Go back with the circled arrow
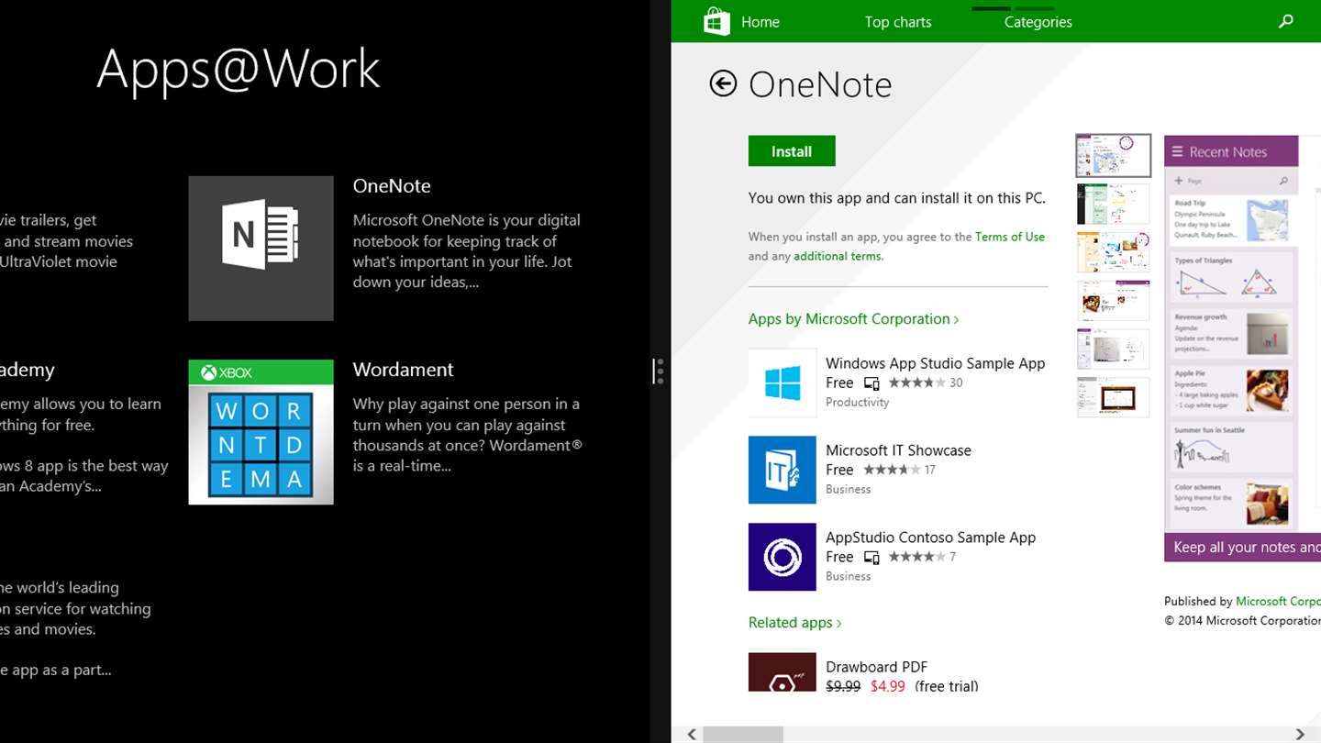 (x=723, y=83)
